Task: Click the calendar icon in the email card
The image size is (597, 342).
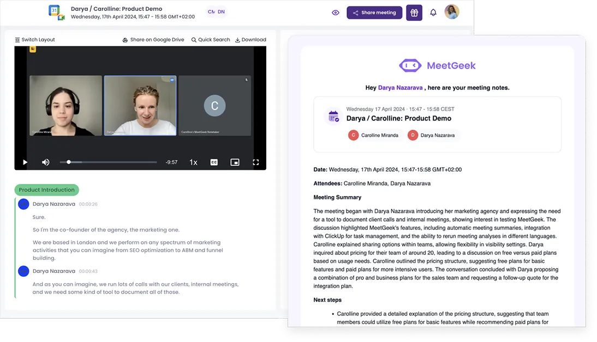Action: click(333, 117)
